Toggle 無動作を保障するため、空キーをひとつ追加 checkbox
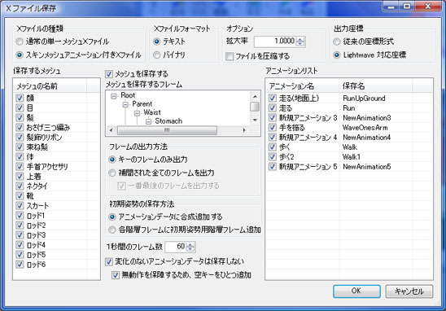Image resolution: width=446 pixels, height=311 pixels. (116, 275)
